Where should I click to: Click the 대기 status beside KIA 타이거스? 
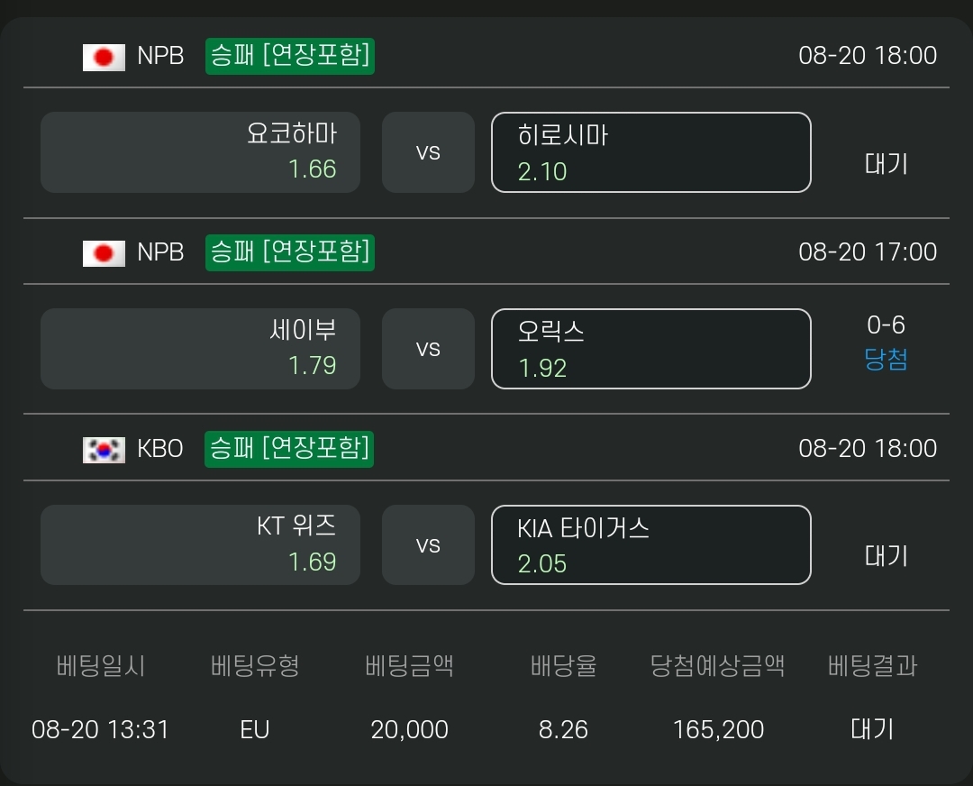coord(887,555)
